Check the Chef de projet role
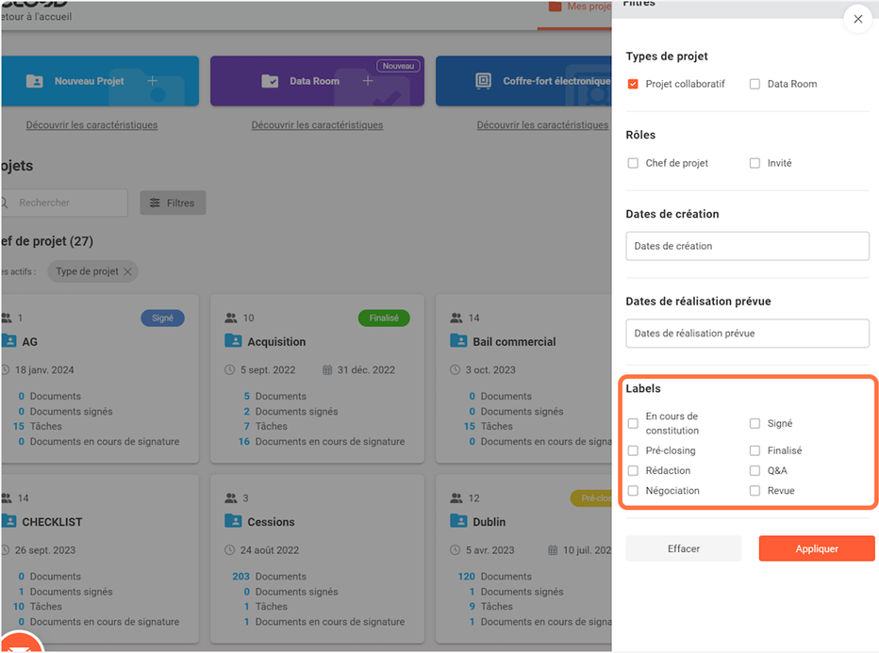The width and height of the screenshot is (879, 653). pyautogui.click(x=633, y=163)
